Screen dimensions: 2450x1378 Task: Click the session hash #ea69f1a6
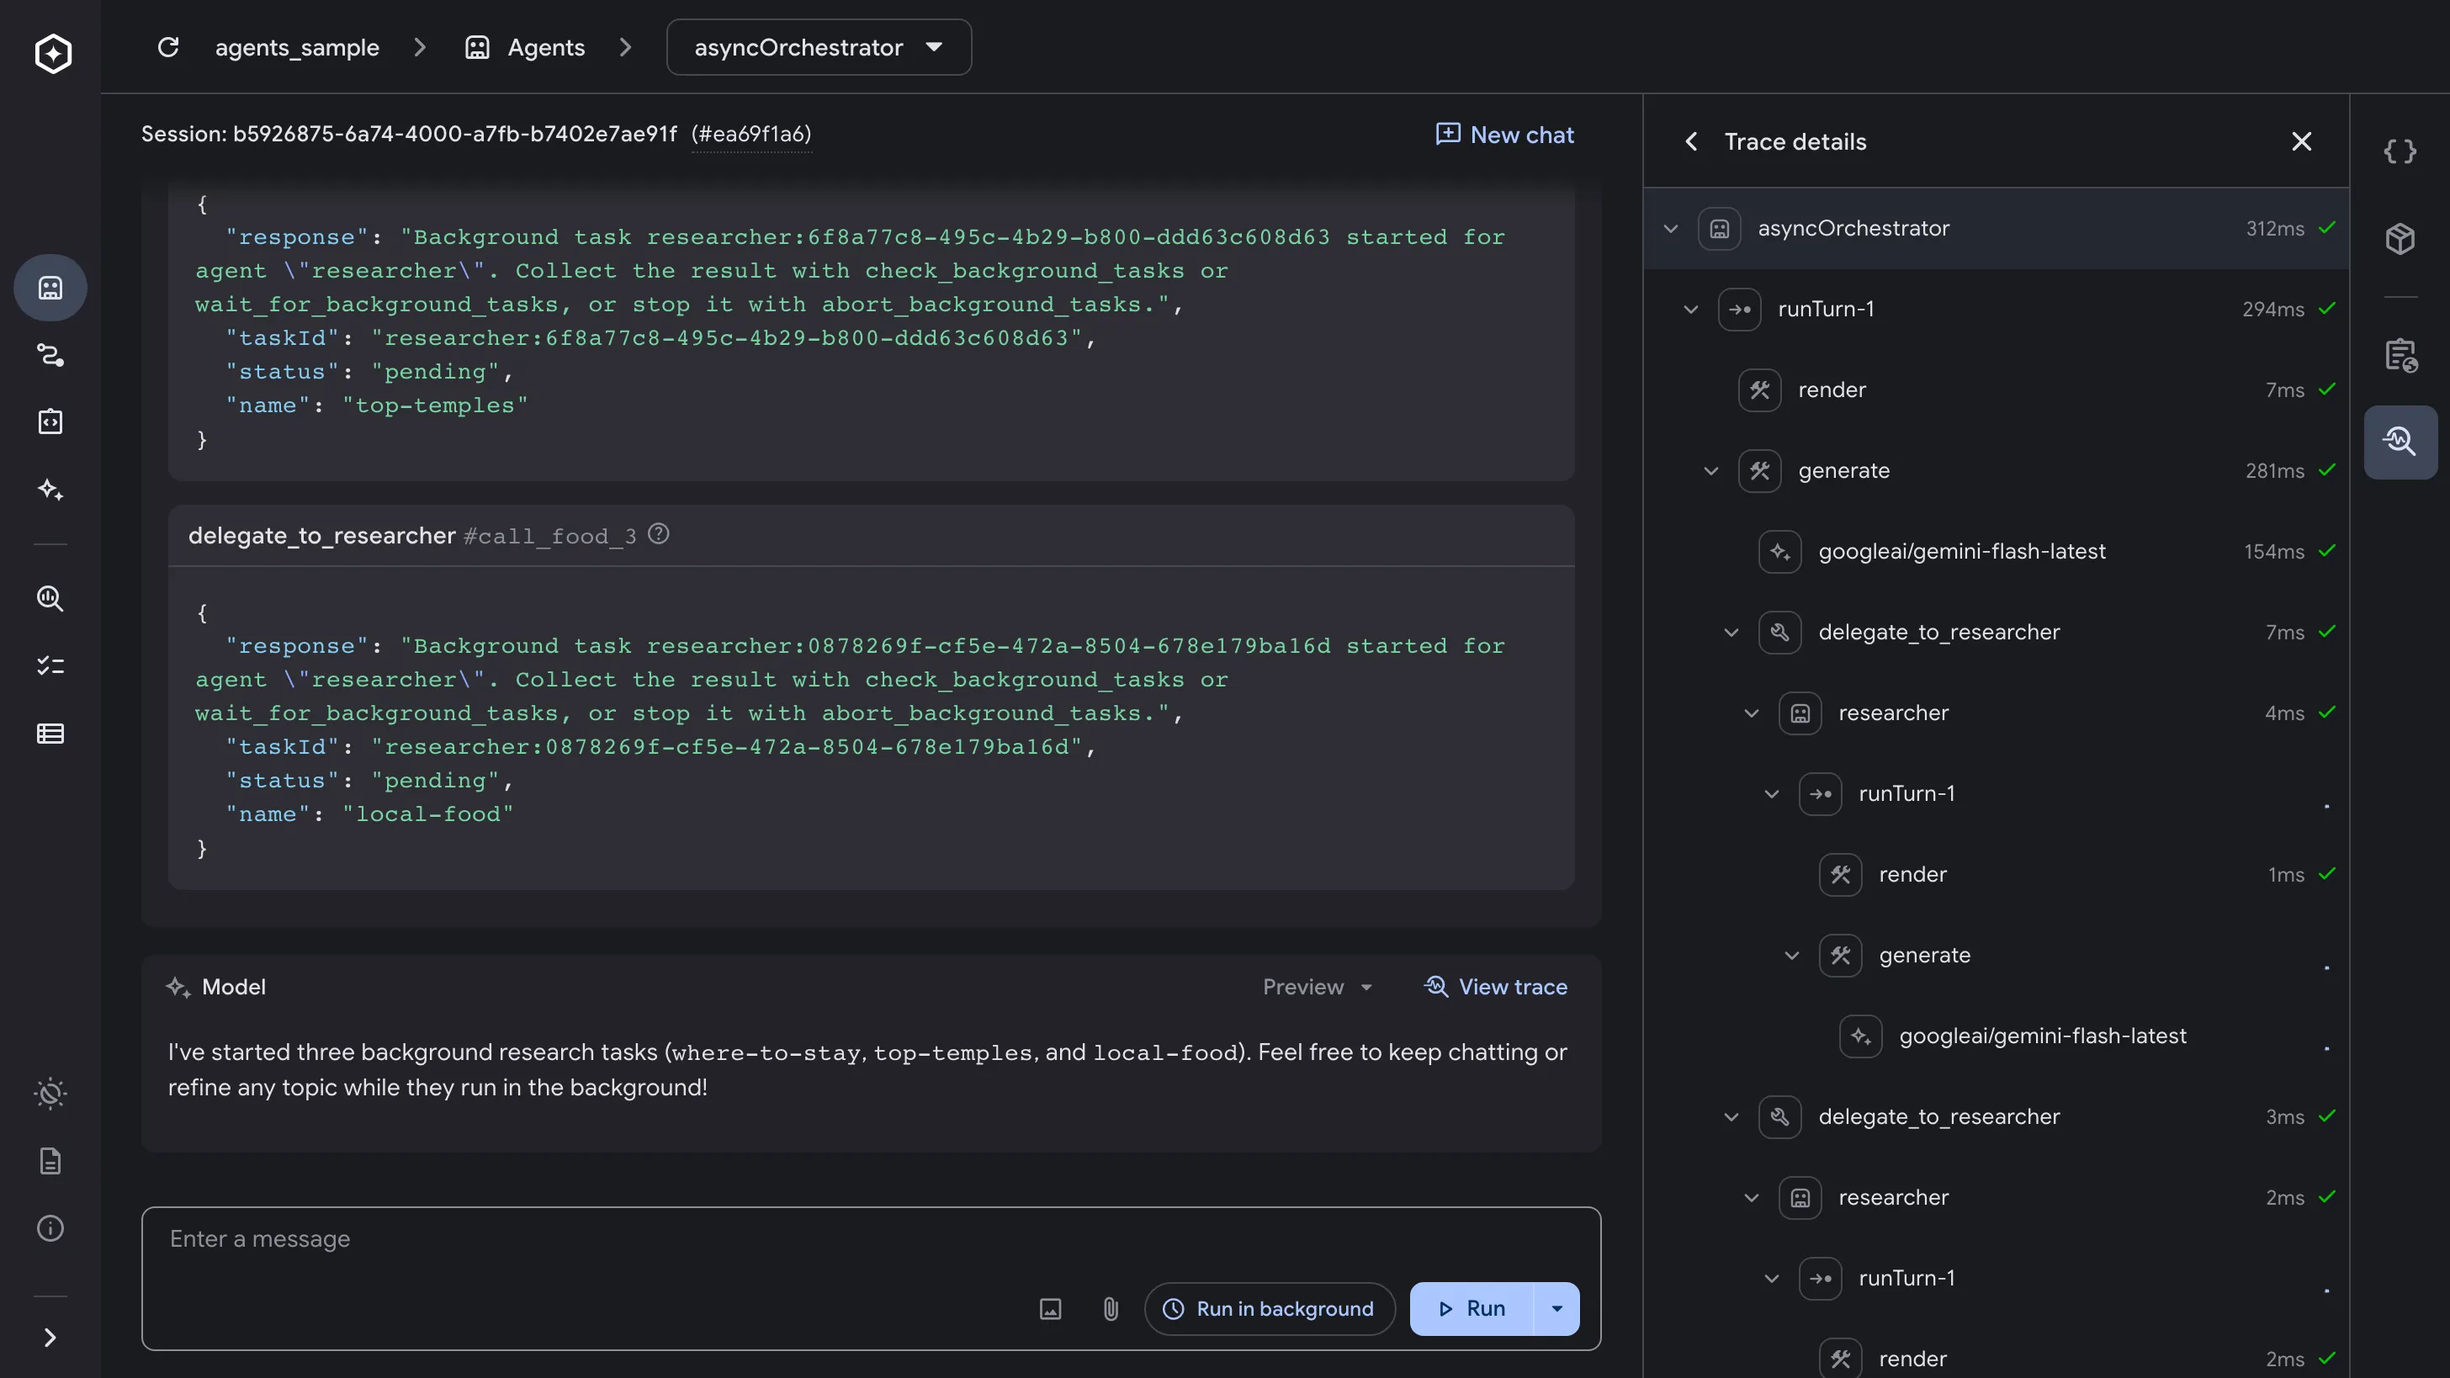pyautogui.click(x=751, y=134)
